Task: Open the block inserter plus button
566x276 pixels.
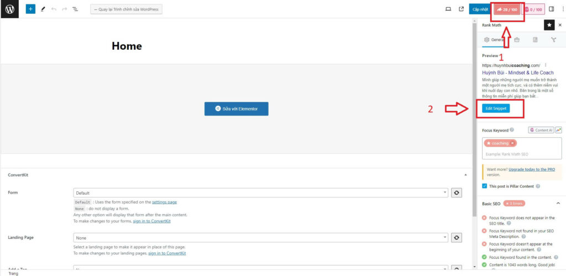Action: tap(30, 9)
